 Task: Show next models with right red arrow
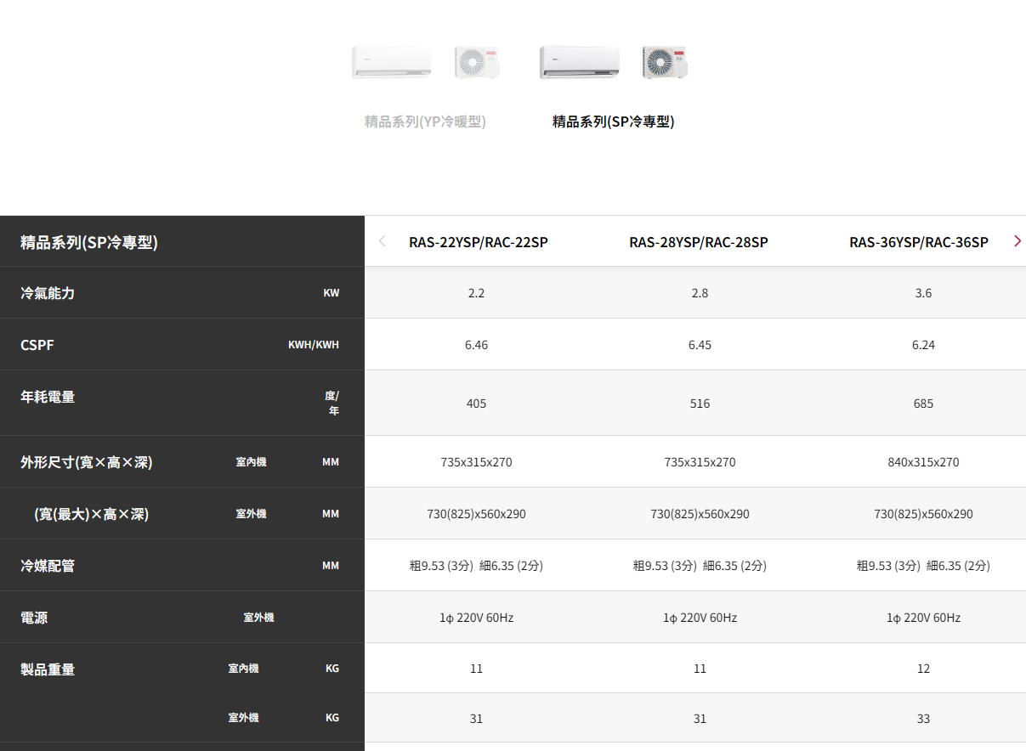(1017, 241)
